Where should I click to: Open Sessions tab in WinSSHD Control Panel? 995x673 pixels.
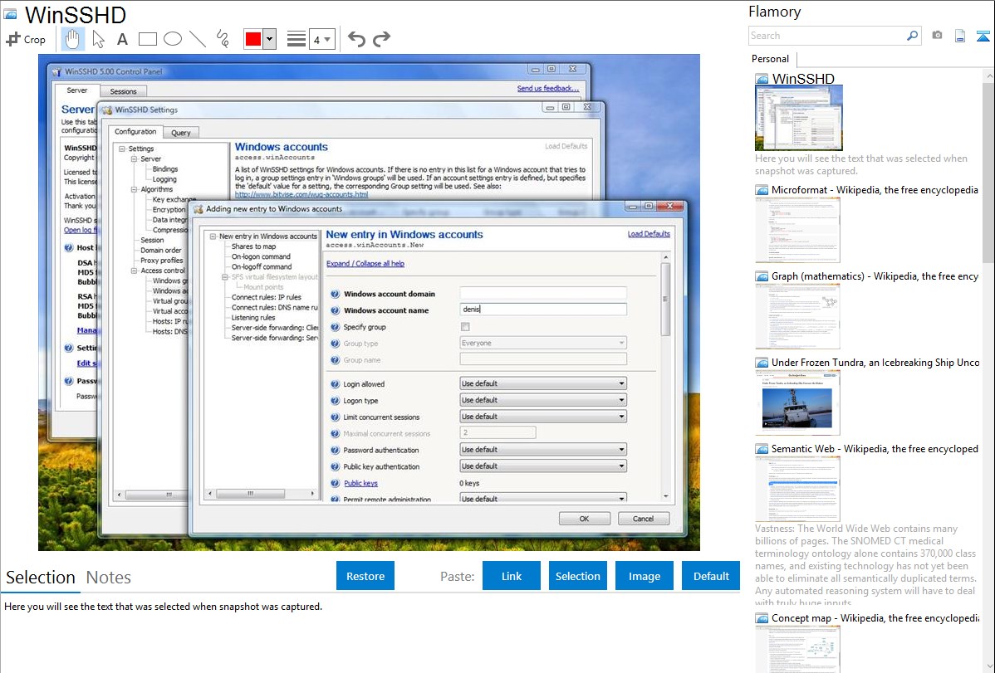pos(123,91)
